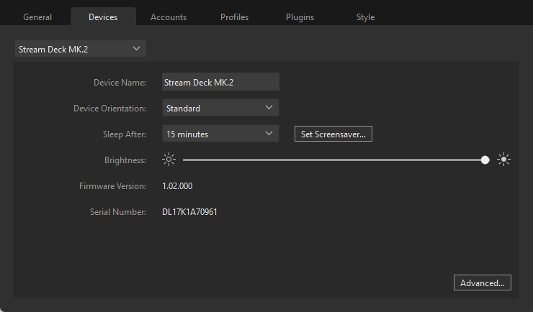Image resolution: width=533 pixels, height=312 pixels.
Task: Open the General tab
Action: (x=37, y=17)
